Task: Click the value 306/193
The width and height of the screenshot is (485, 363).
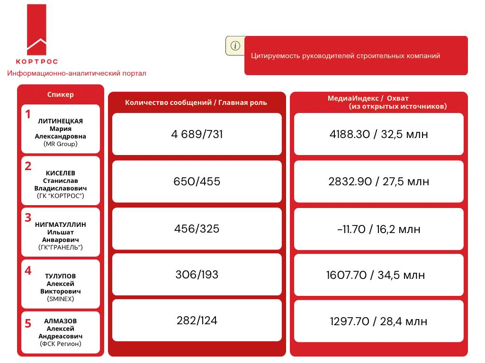Action: (x=197, y=275)
